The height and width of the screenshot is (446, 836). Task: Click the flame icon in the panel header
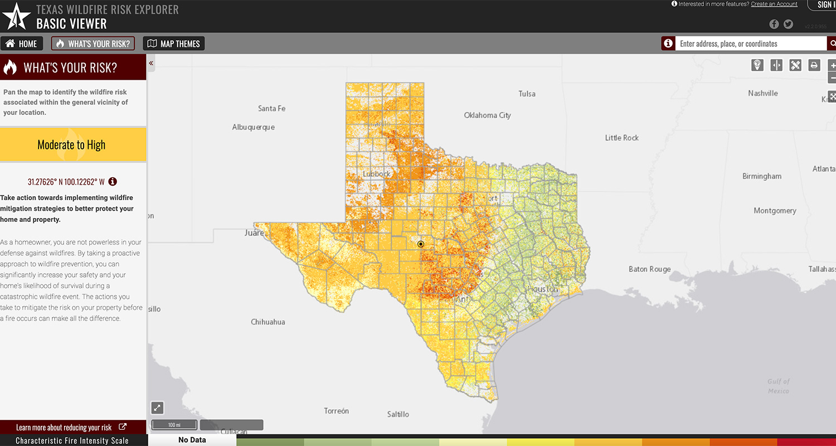coord(10,67)
